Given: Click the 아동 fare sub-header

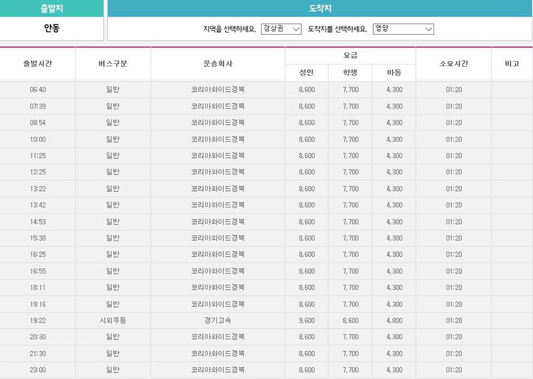Looking at the screenshot, I should click(x=394, y=73).
